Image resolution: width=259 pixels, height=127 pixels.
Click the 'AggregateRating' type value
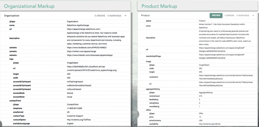(206, 92)
